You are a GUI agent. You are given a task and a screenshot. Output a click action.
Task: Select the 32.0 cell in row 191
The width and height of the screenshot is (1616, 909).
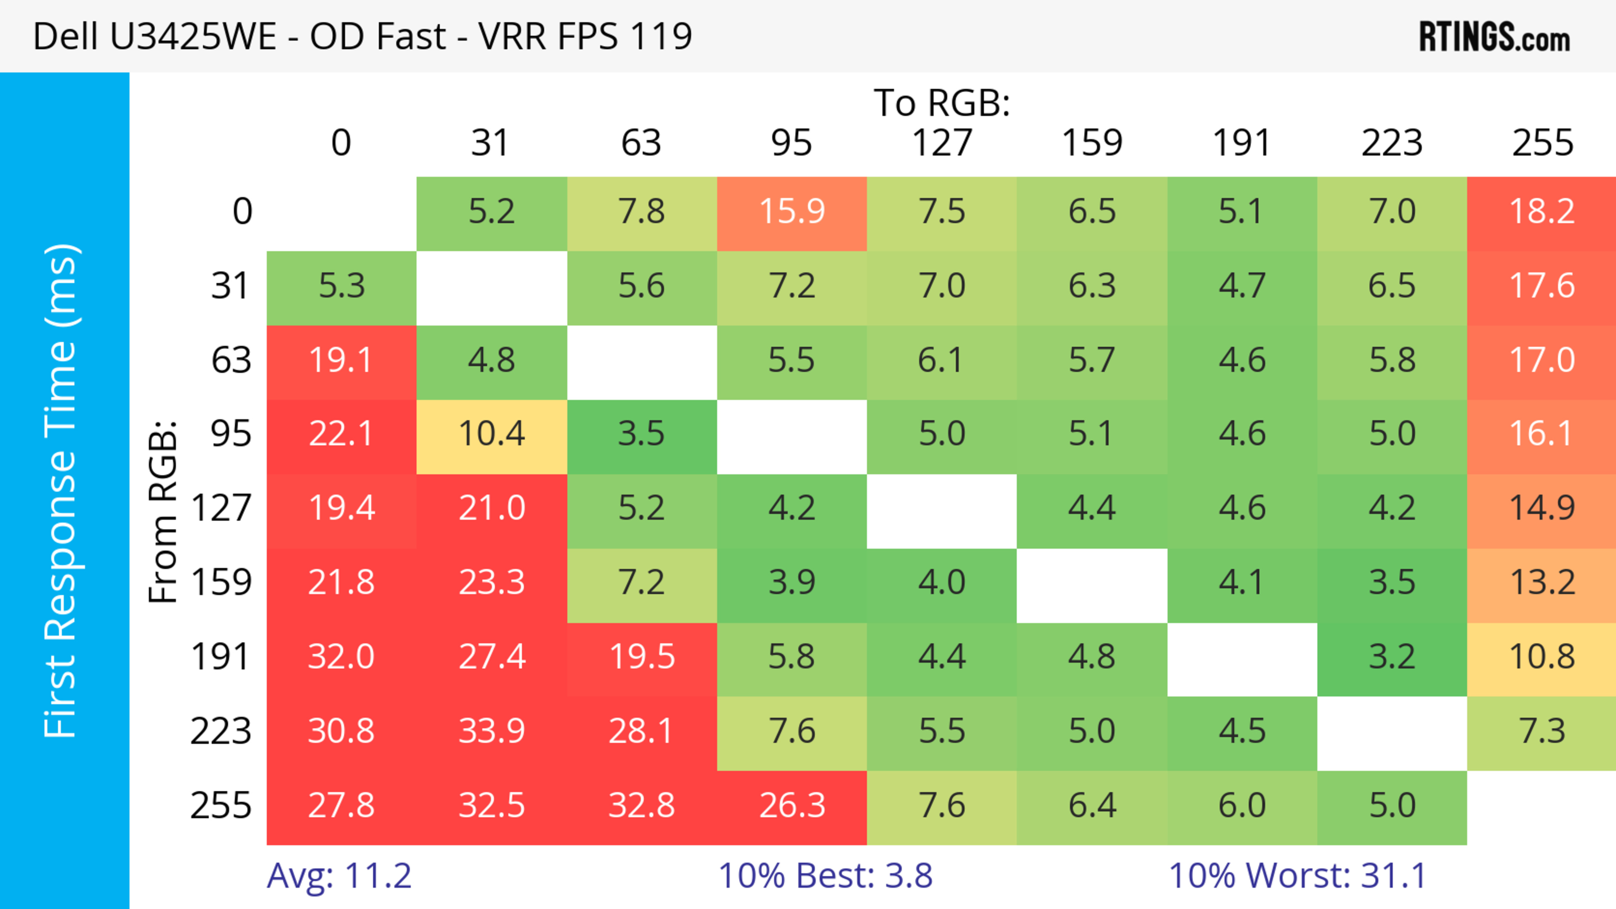point(341,657)
